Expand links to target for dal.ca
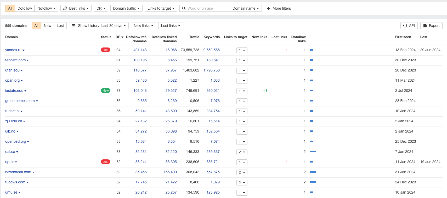447x198 pixels. pos(242,152)
